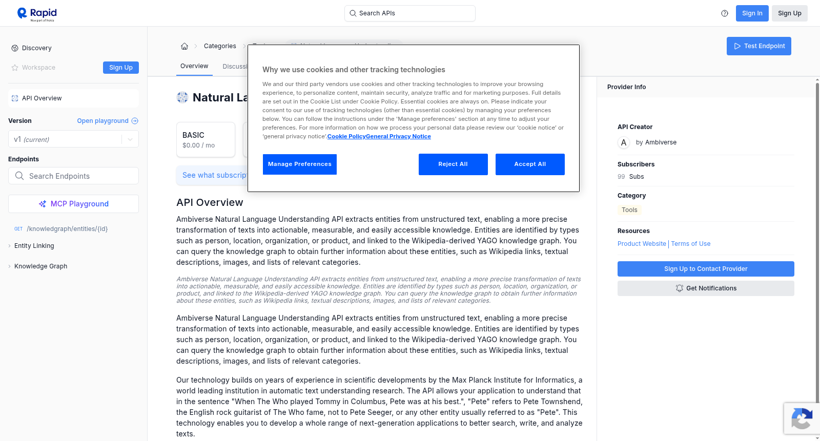The image size is (820, 441).
Task: Click the Get Notifications button
Action: (x=706, y=288)
